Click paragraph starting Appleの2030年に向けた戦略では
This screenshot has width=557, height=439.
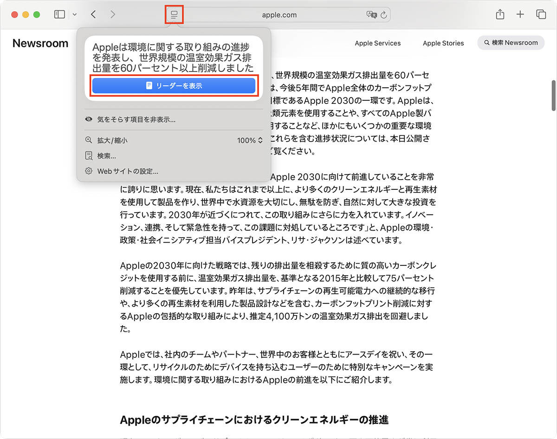coord(278,297)
